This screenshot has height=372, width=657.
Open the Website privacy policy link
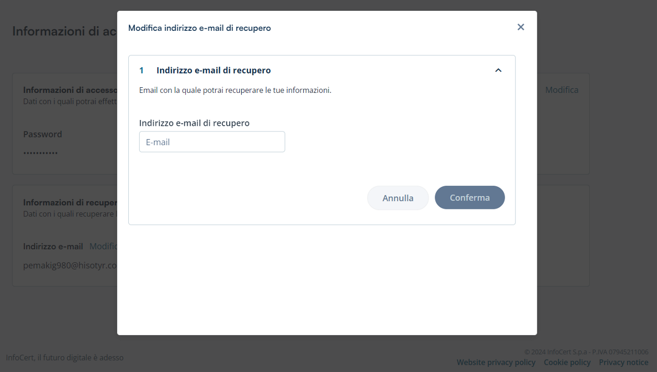(495, 362)
